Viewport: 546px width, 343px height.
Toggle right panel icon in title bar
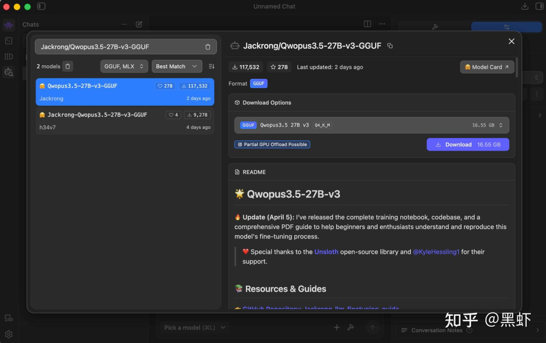[539, 6]
